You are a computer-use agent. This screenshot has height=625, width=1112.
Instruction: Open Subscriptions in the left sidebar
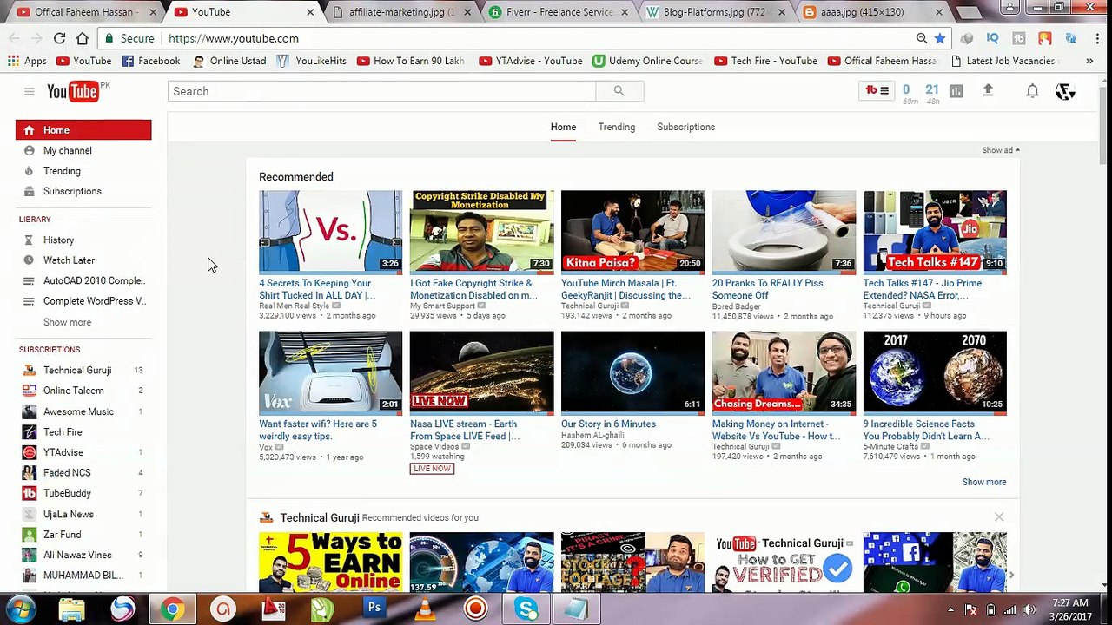click(x=72, y=191)
